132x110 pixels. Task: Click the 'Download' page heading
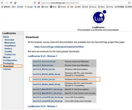tap(32, 37)
